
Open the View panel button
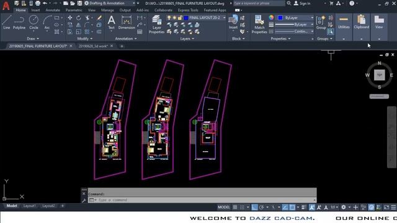coord(379,27)
